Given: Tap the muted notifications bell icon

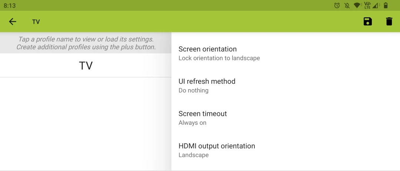Looking at the screenshot, I should click(x=347, y=6).
